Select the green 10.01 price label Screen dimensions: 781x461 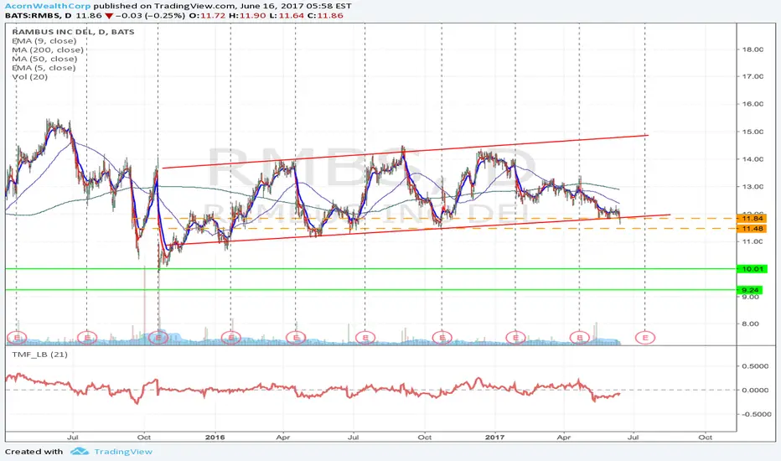point(753,268)
